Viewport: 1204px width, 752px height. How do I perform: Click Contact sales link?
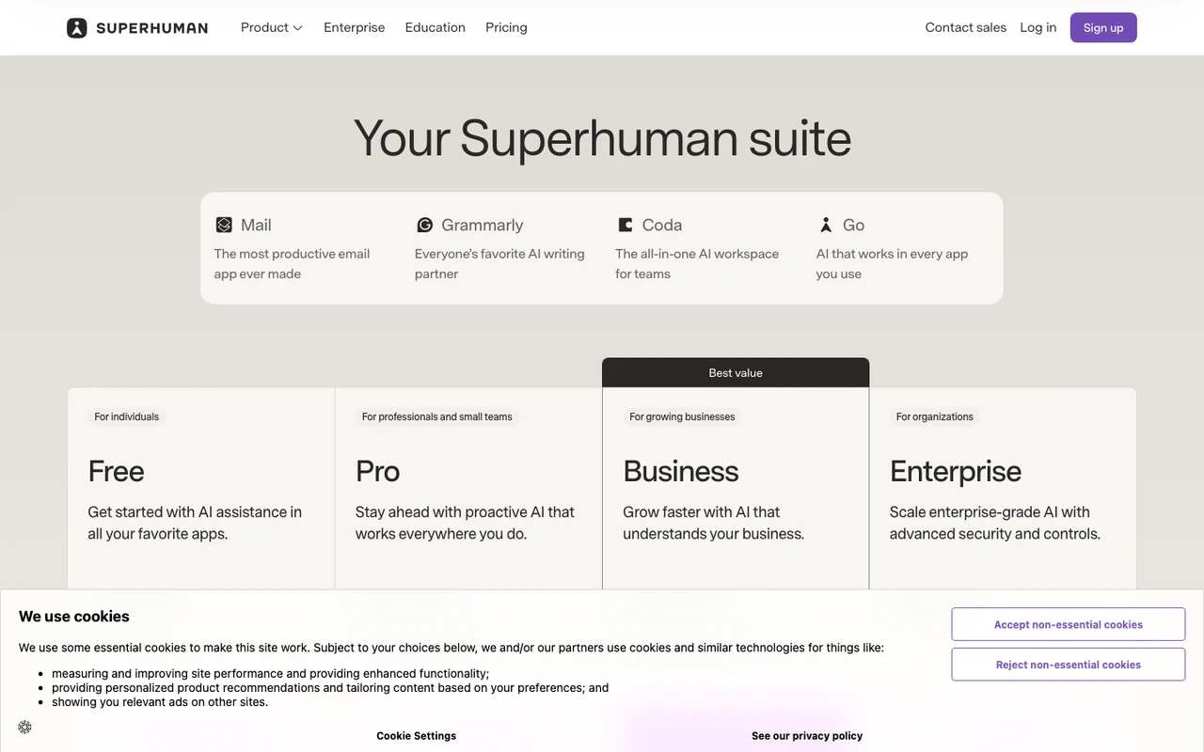pos(965,27)
